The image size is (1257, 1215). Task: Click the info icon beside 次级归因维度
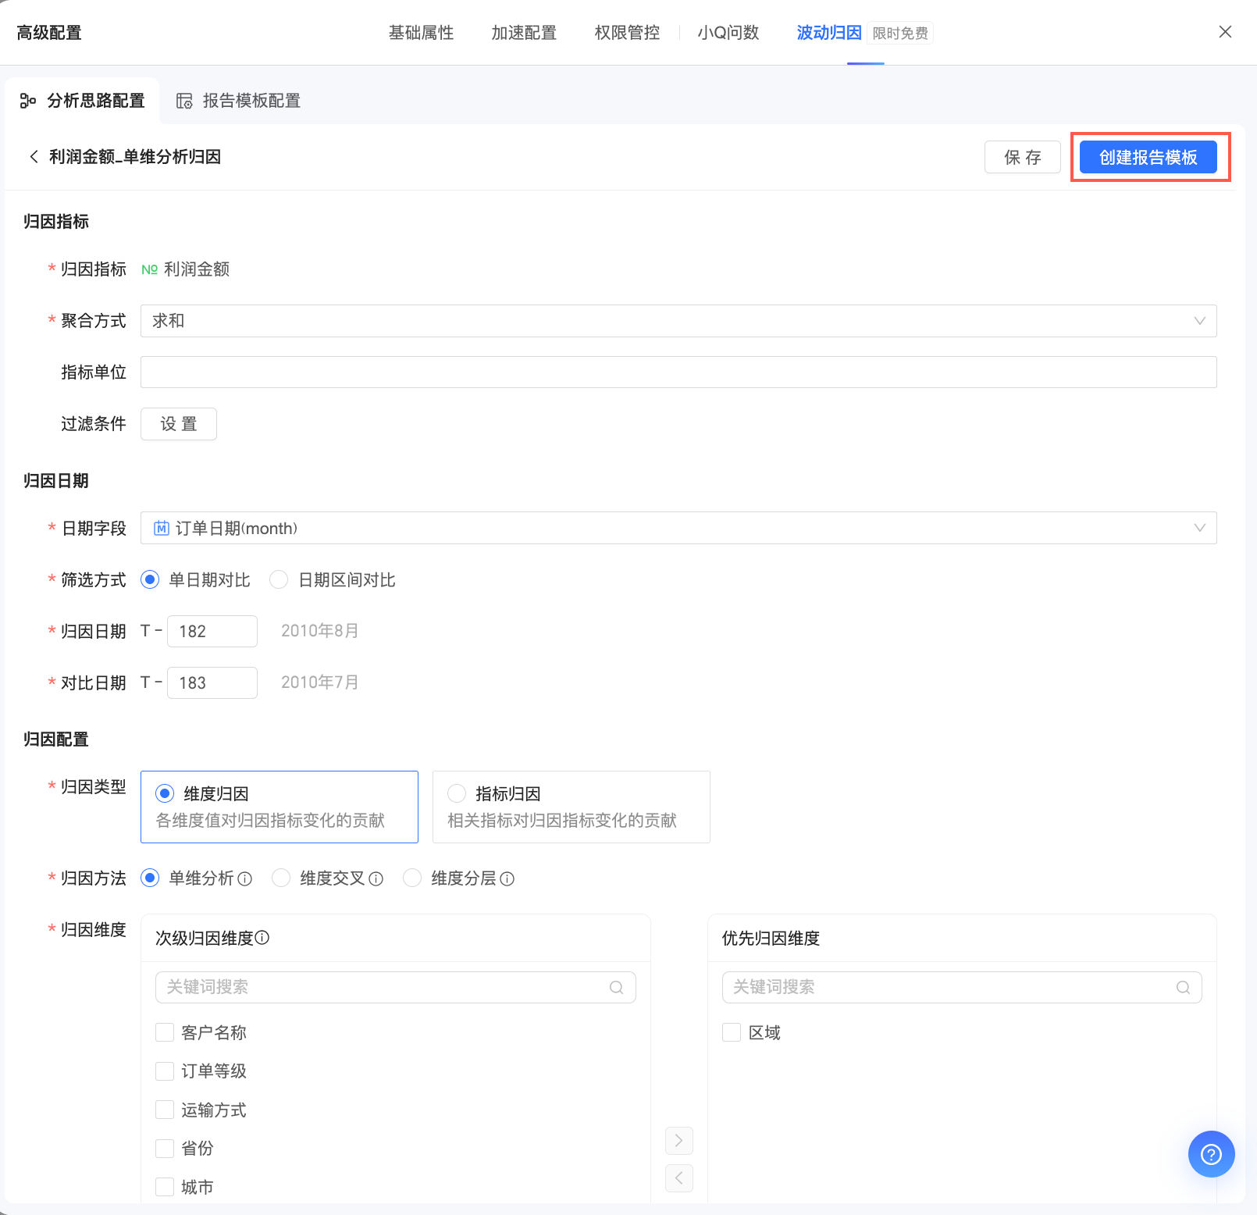(262, 938)
